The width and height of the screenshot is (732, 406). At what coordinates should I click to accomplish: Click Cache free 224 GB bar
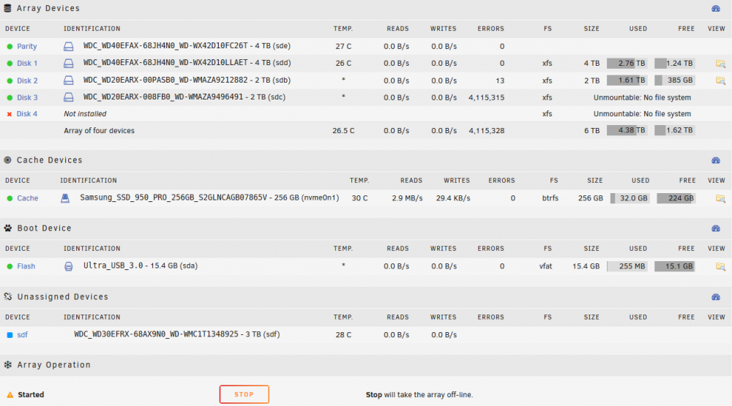pos(676,198)
